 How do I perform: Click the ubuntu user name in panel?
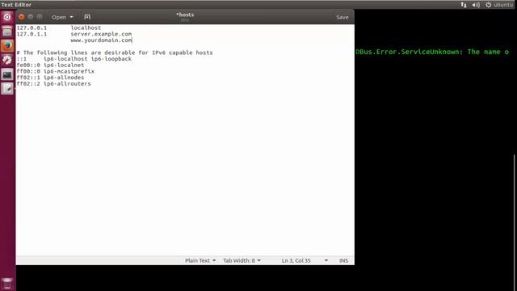pos(503,5)
